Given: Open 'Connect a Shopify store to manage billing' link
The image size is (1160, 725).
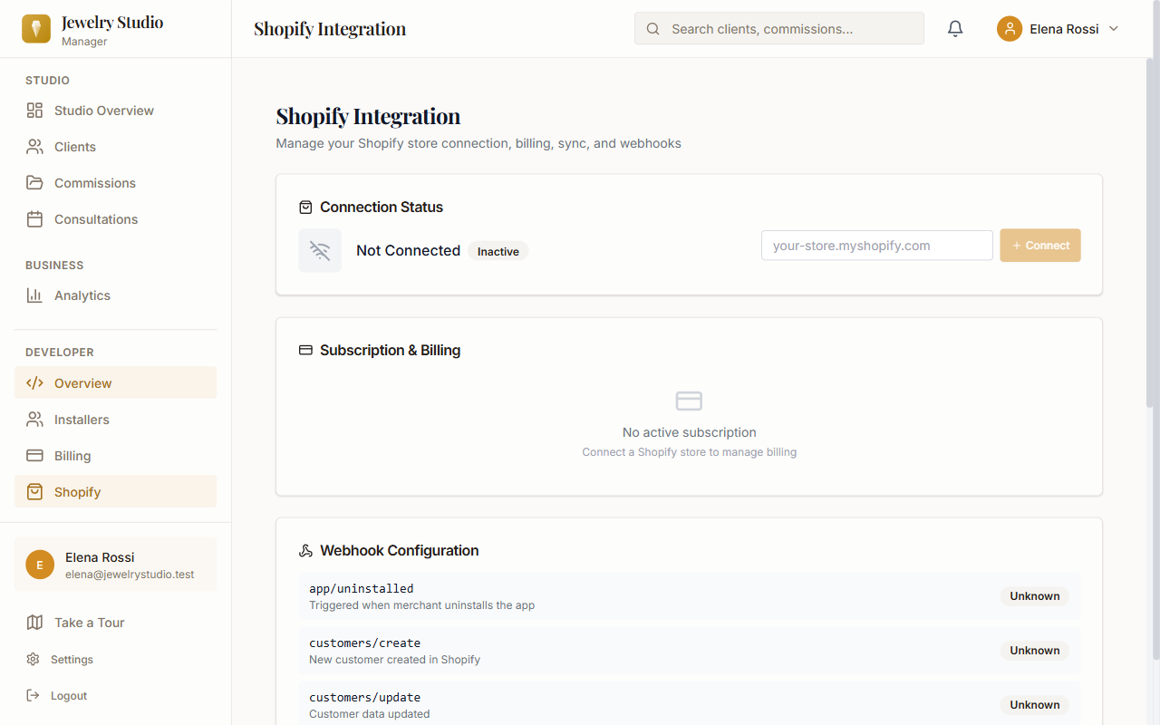Looking at the screenshot, I should point(689,451).
